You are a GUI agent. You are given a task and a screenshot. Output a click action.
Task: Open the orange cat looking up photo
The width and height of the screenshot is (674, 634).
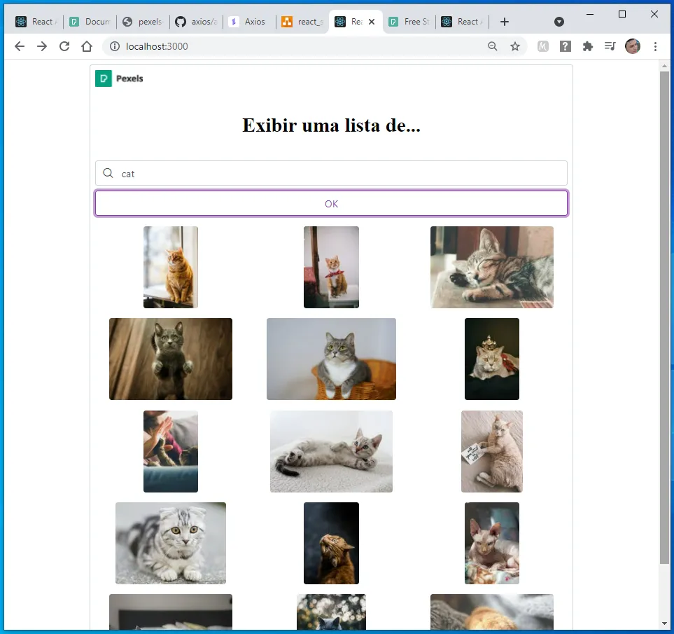(x=332, y=543)
